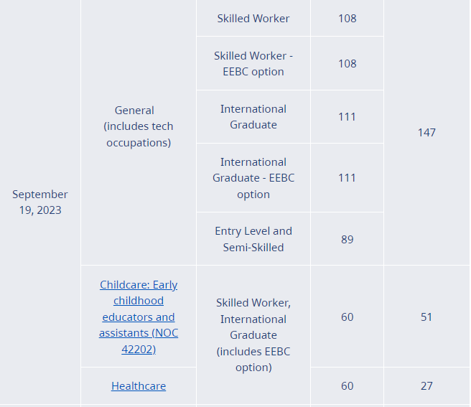Click the September 19, 2023 date cell
Viewport: 471px width, 407px height.
[40, 202]
